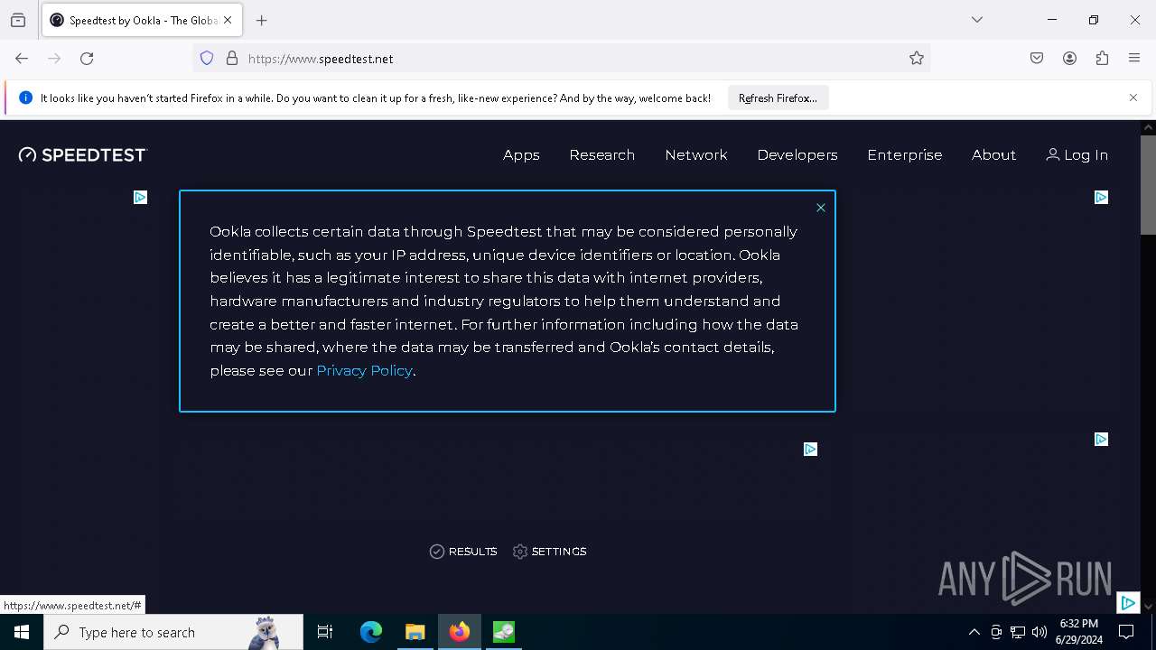Viewport: 1156px width, 650px height.
Task: Open the Research menu item
Action: (x=601, y=155)
